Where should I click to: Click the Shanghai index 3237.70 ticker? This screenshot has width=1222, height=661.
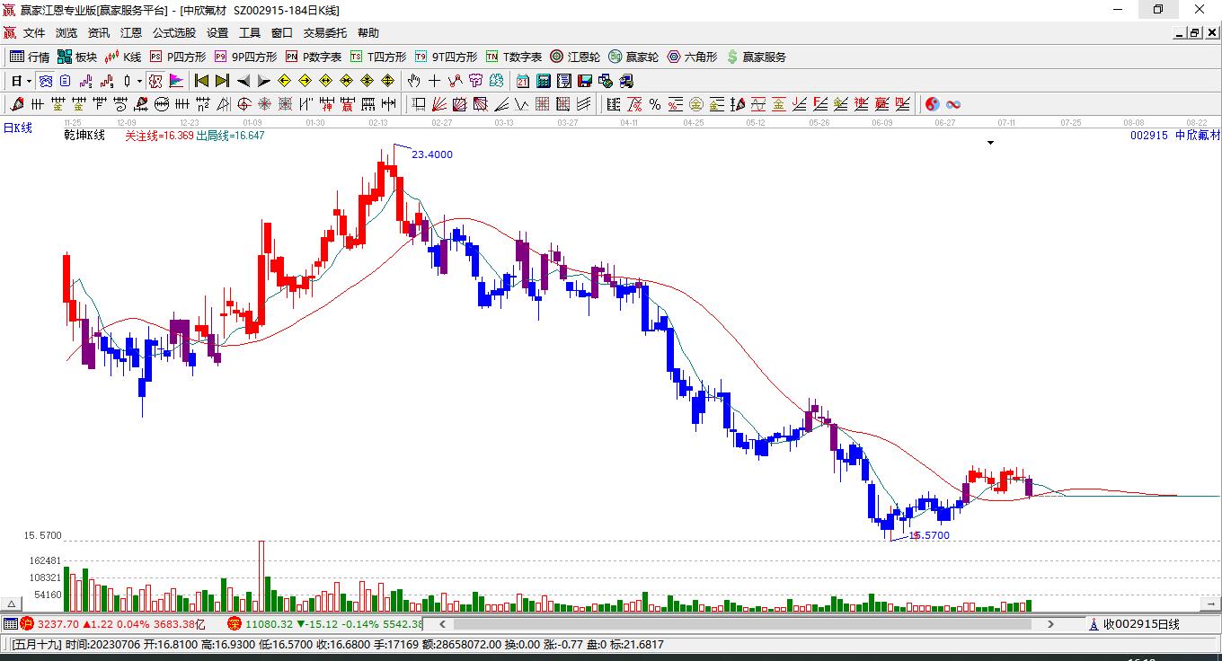113,624
